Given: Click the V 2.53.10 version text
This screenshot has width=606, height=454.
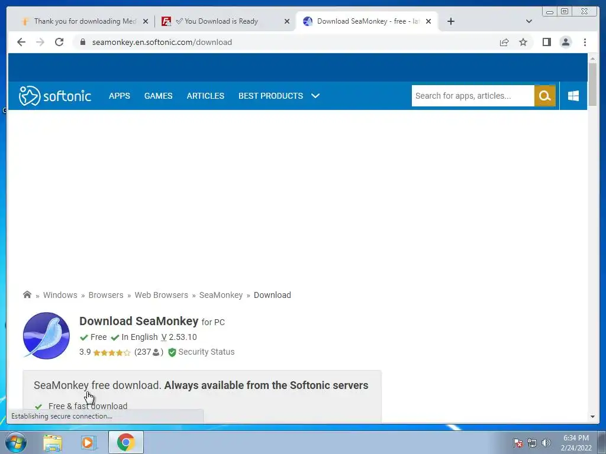Looking at the screenshot, I should (x=179, y=337).
